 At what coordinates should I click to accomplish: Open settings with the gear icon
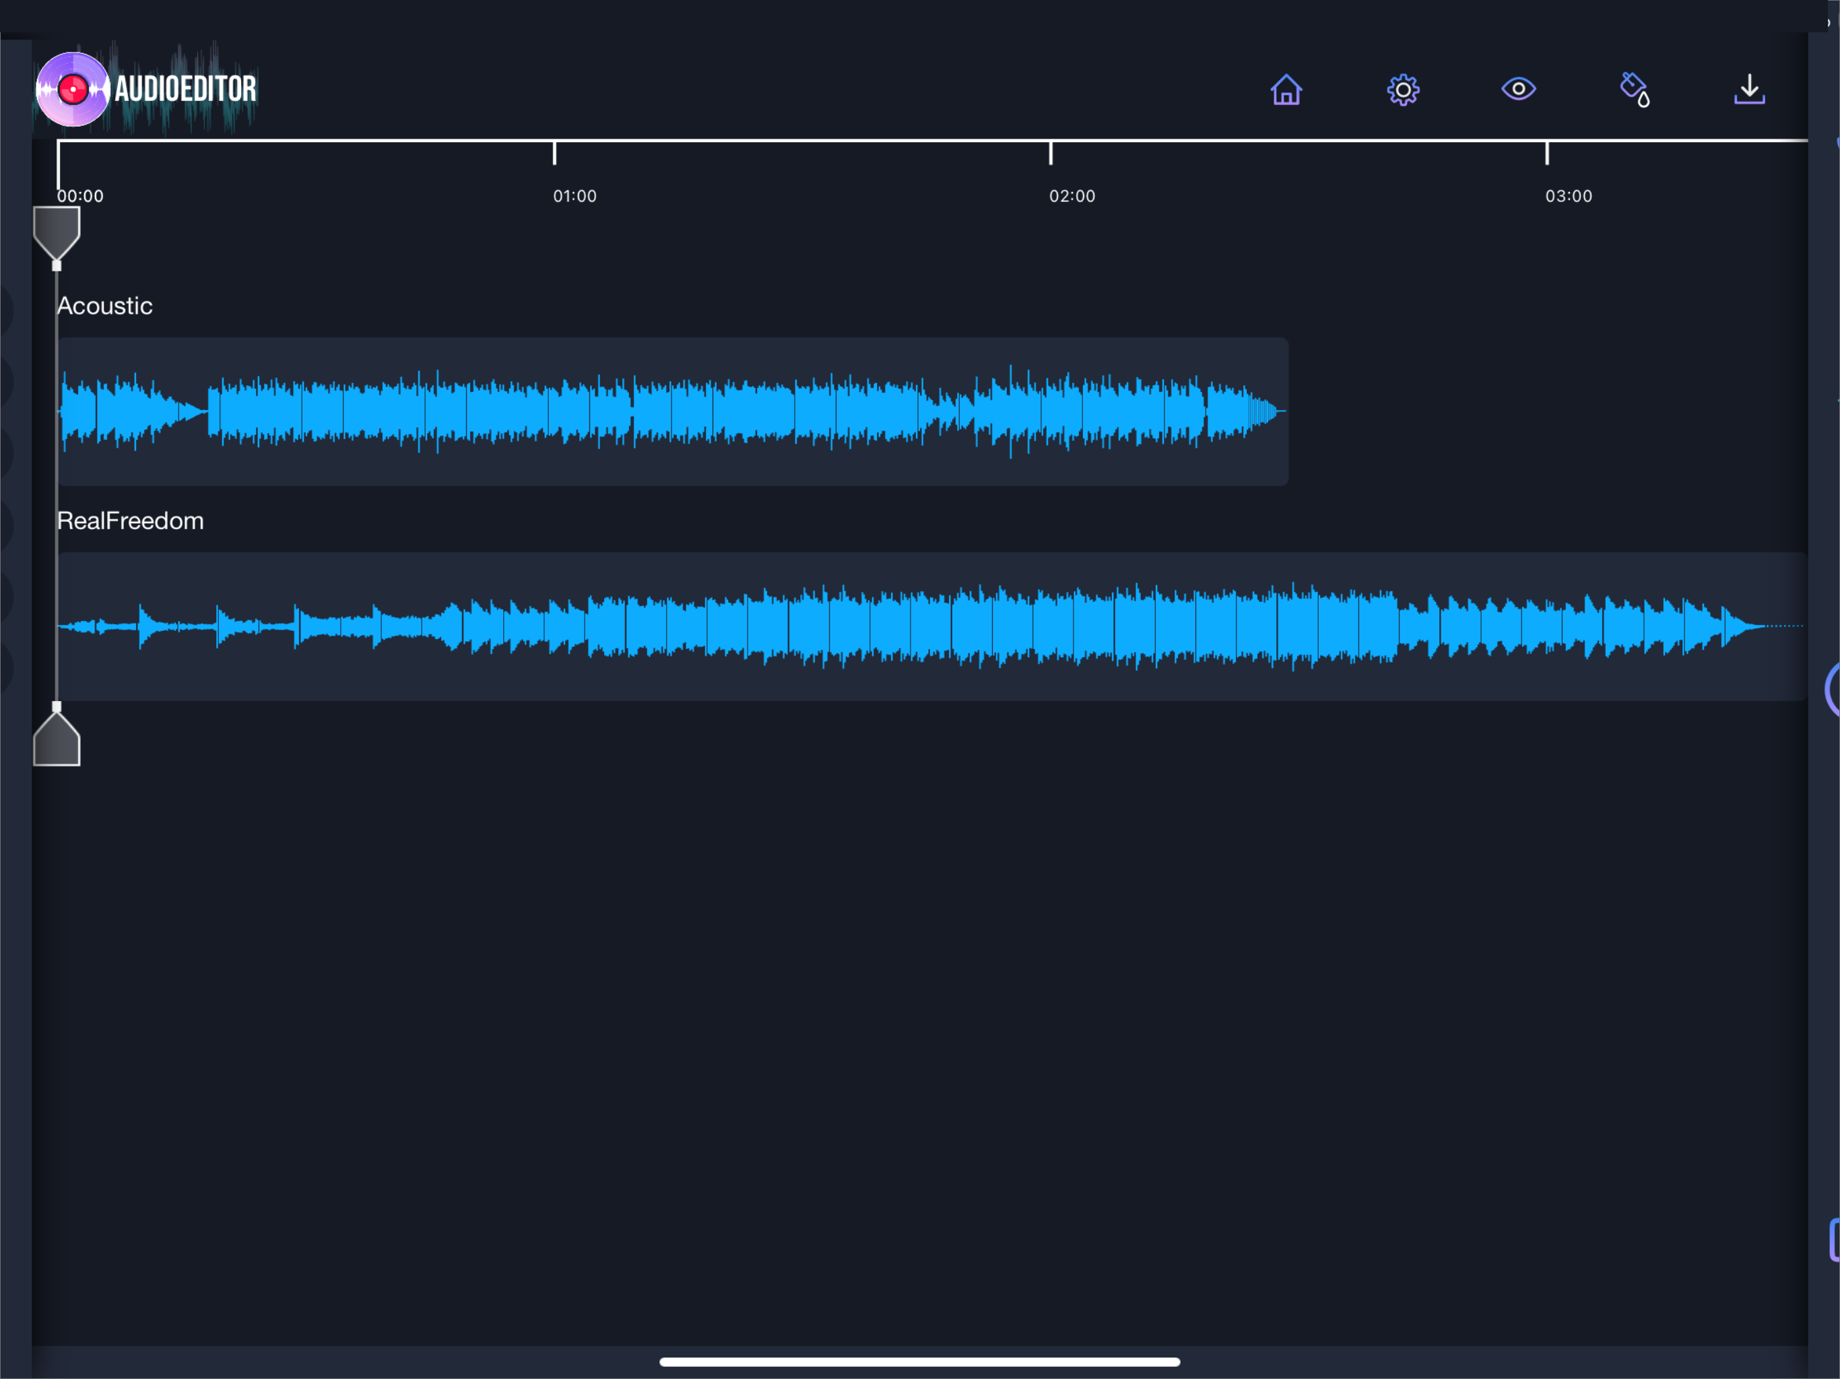(x=1402, y=89)
